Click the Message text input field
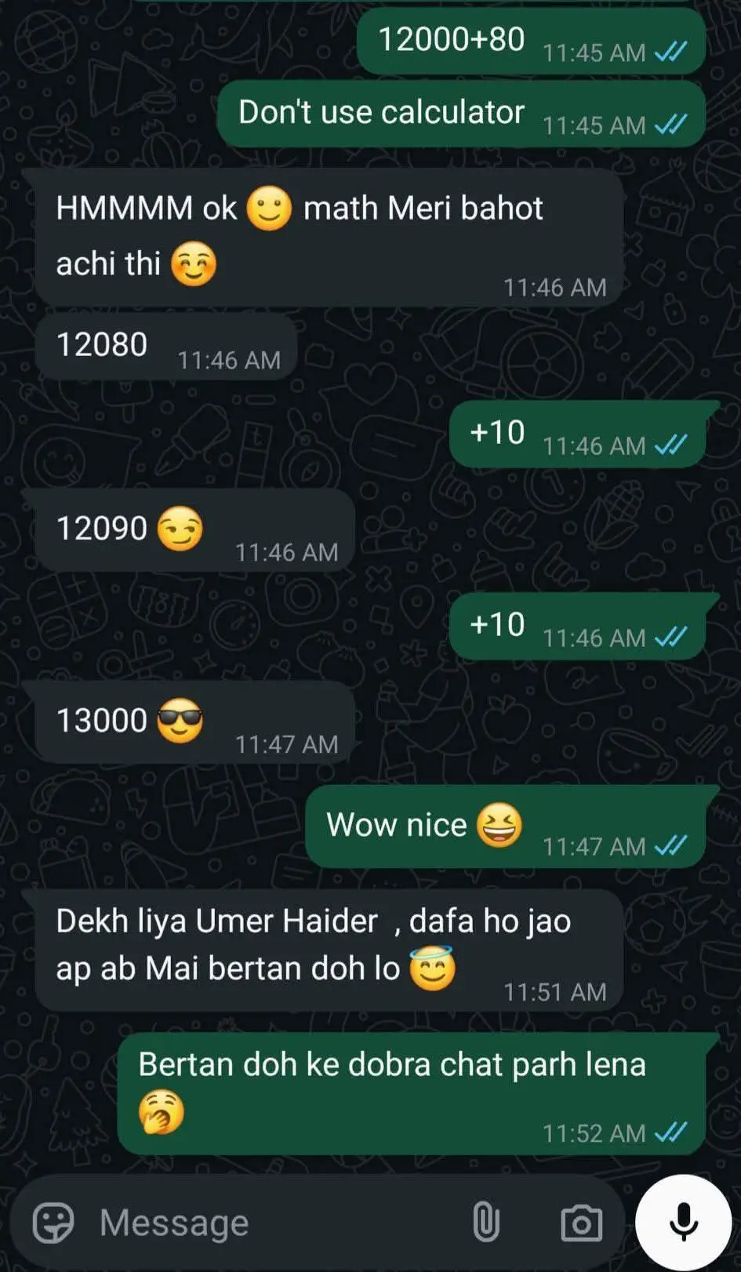Viewport: 741px width, 1272px height. coord(276,1223)
